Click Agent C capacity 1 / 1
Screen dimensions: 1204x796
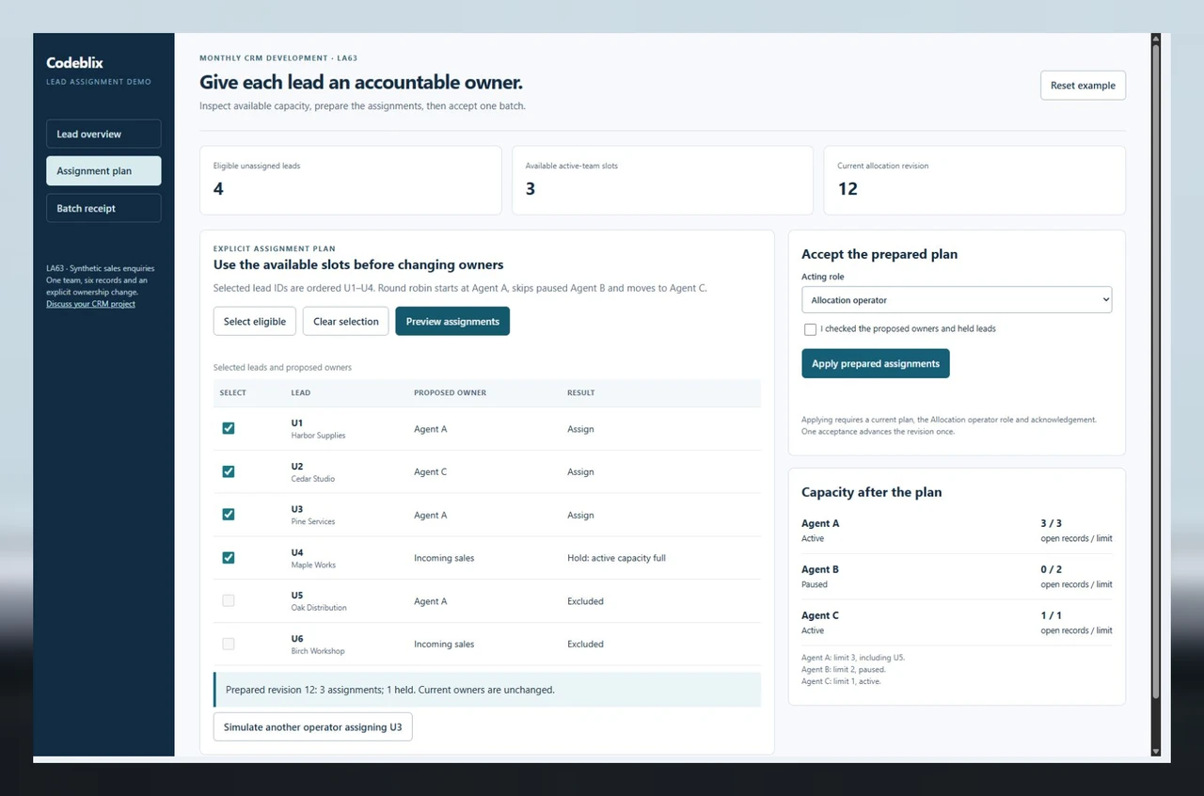(1051, 615)
